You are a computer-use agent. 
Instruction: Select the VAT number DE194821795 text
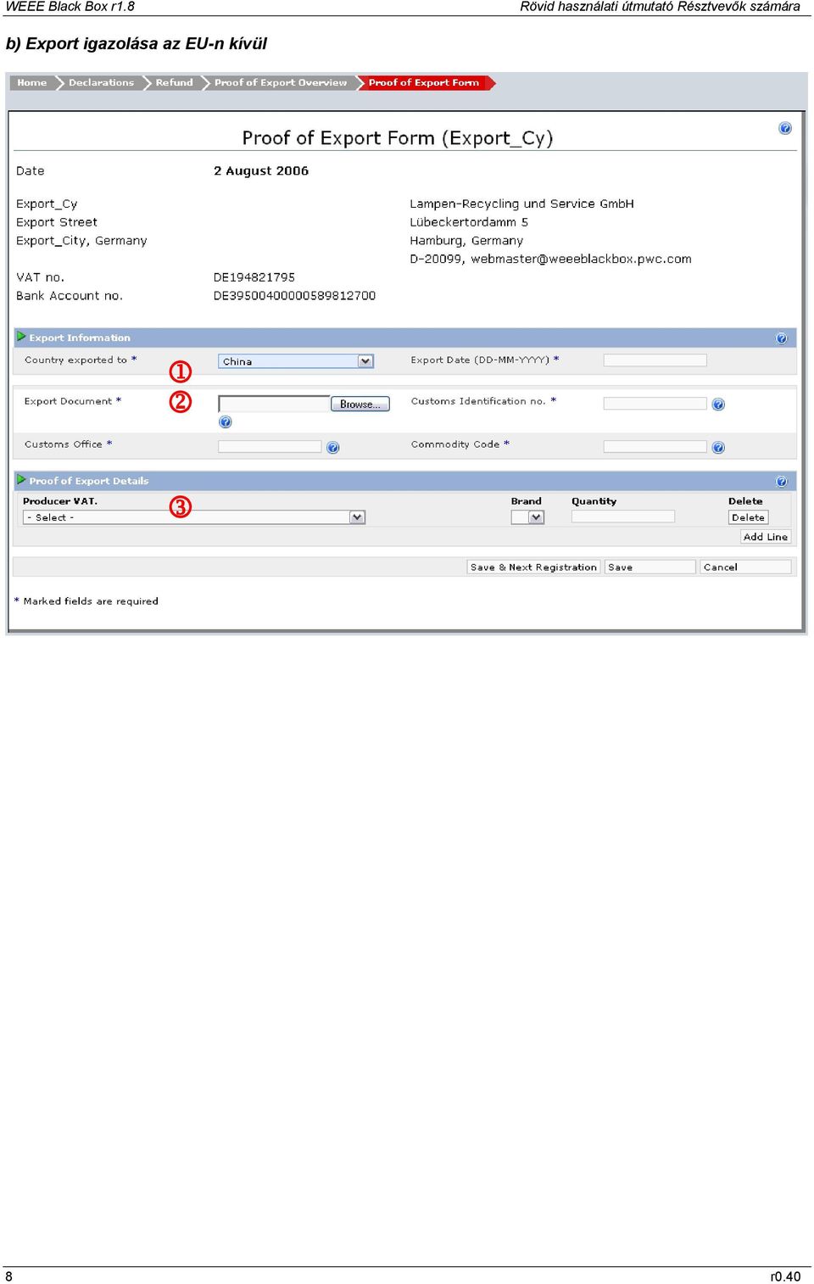pos(254,277)
